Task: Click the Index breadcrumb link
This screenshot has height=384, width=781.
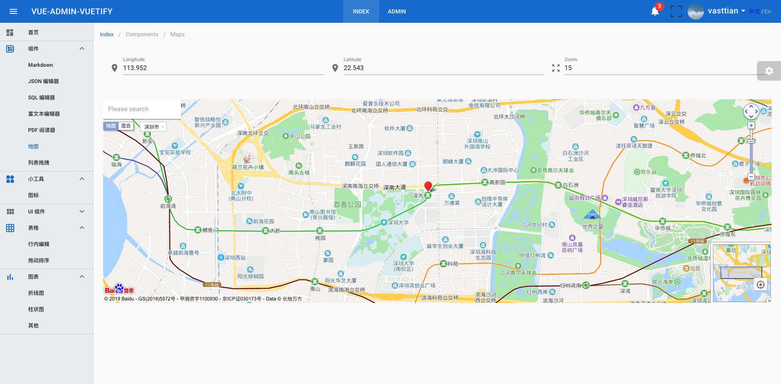Action: [x=107, y=34]
